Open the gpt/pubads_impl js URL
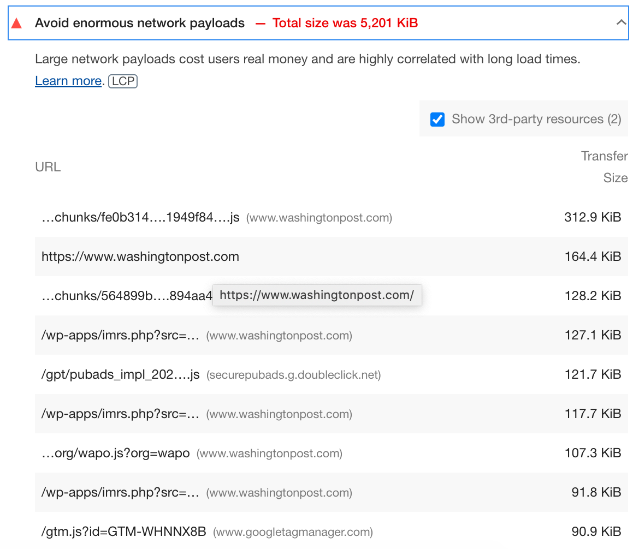 click(120, 375)
